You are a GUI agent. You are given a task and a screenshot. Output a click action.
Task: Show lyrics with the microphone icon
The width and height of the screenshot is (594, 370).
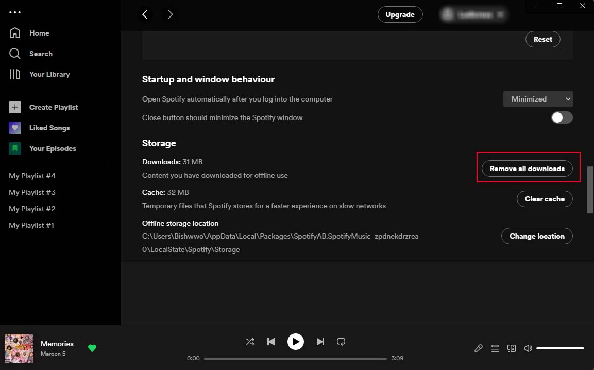(479, 348)
